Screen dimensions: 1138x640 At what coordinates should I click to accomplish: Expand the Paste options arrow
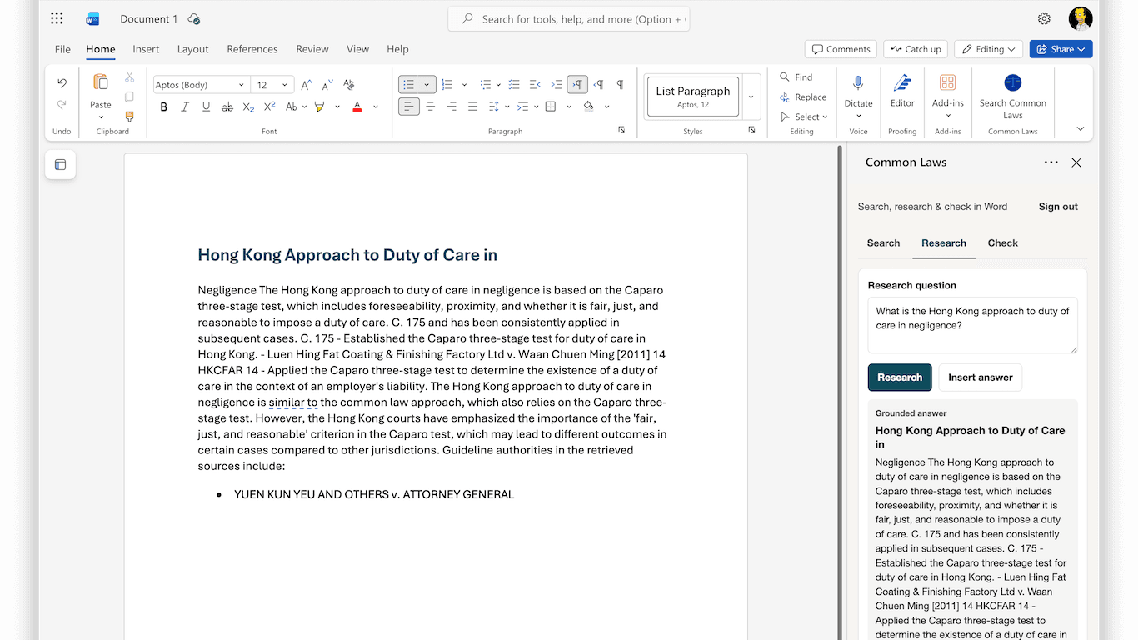101,117
